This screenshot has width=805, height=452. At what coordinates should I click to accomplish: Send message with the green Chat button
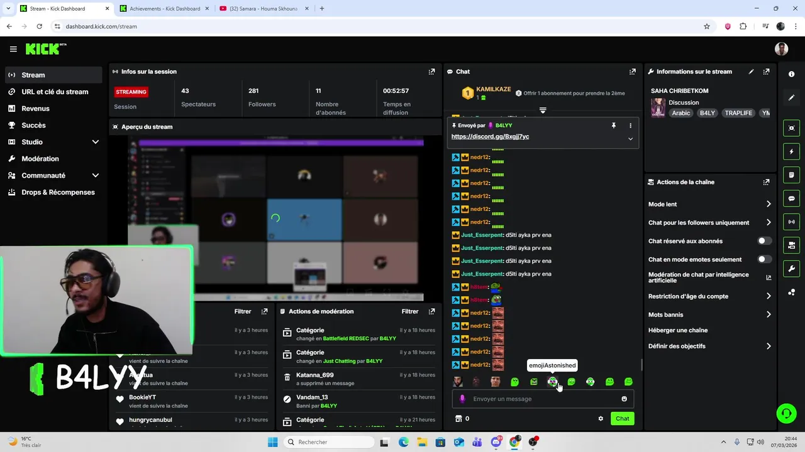pyautogui.click(x=622, y=419)
